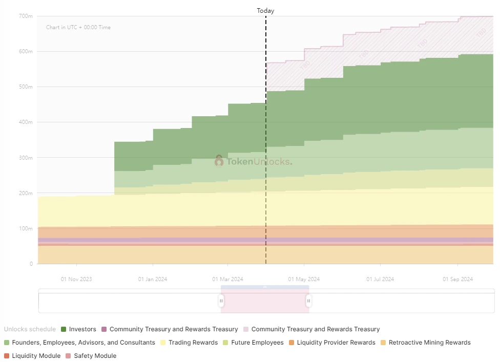Click the Unlocks schedule legend title

pos(30,329)
